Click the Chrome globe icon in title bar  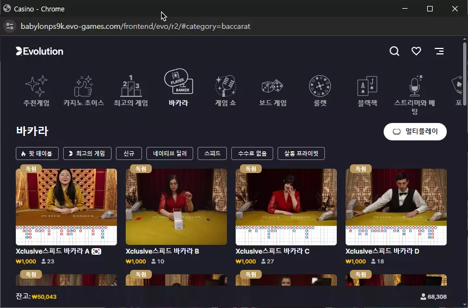coord(7,9)
